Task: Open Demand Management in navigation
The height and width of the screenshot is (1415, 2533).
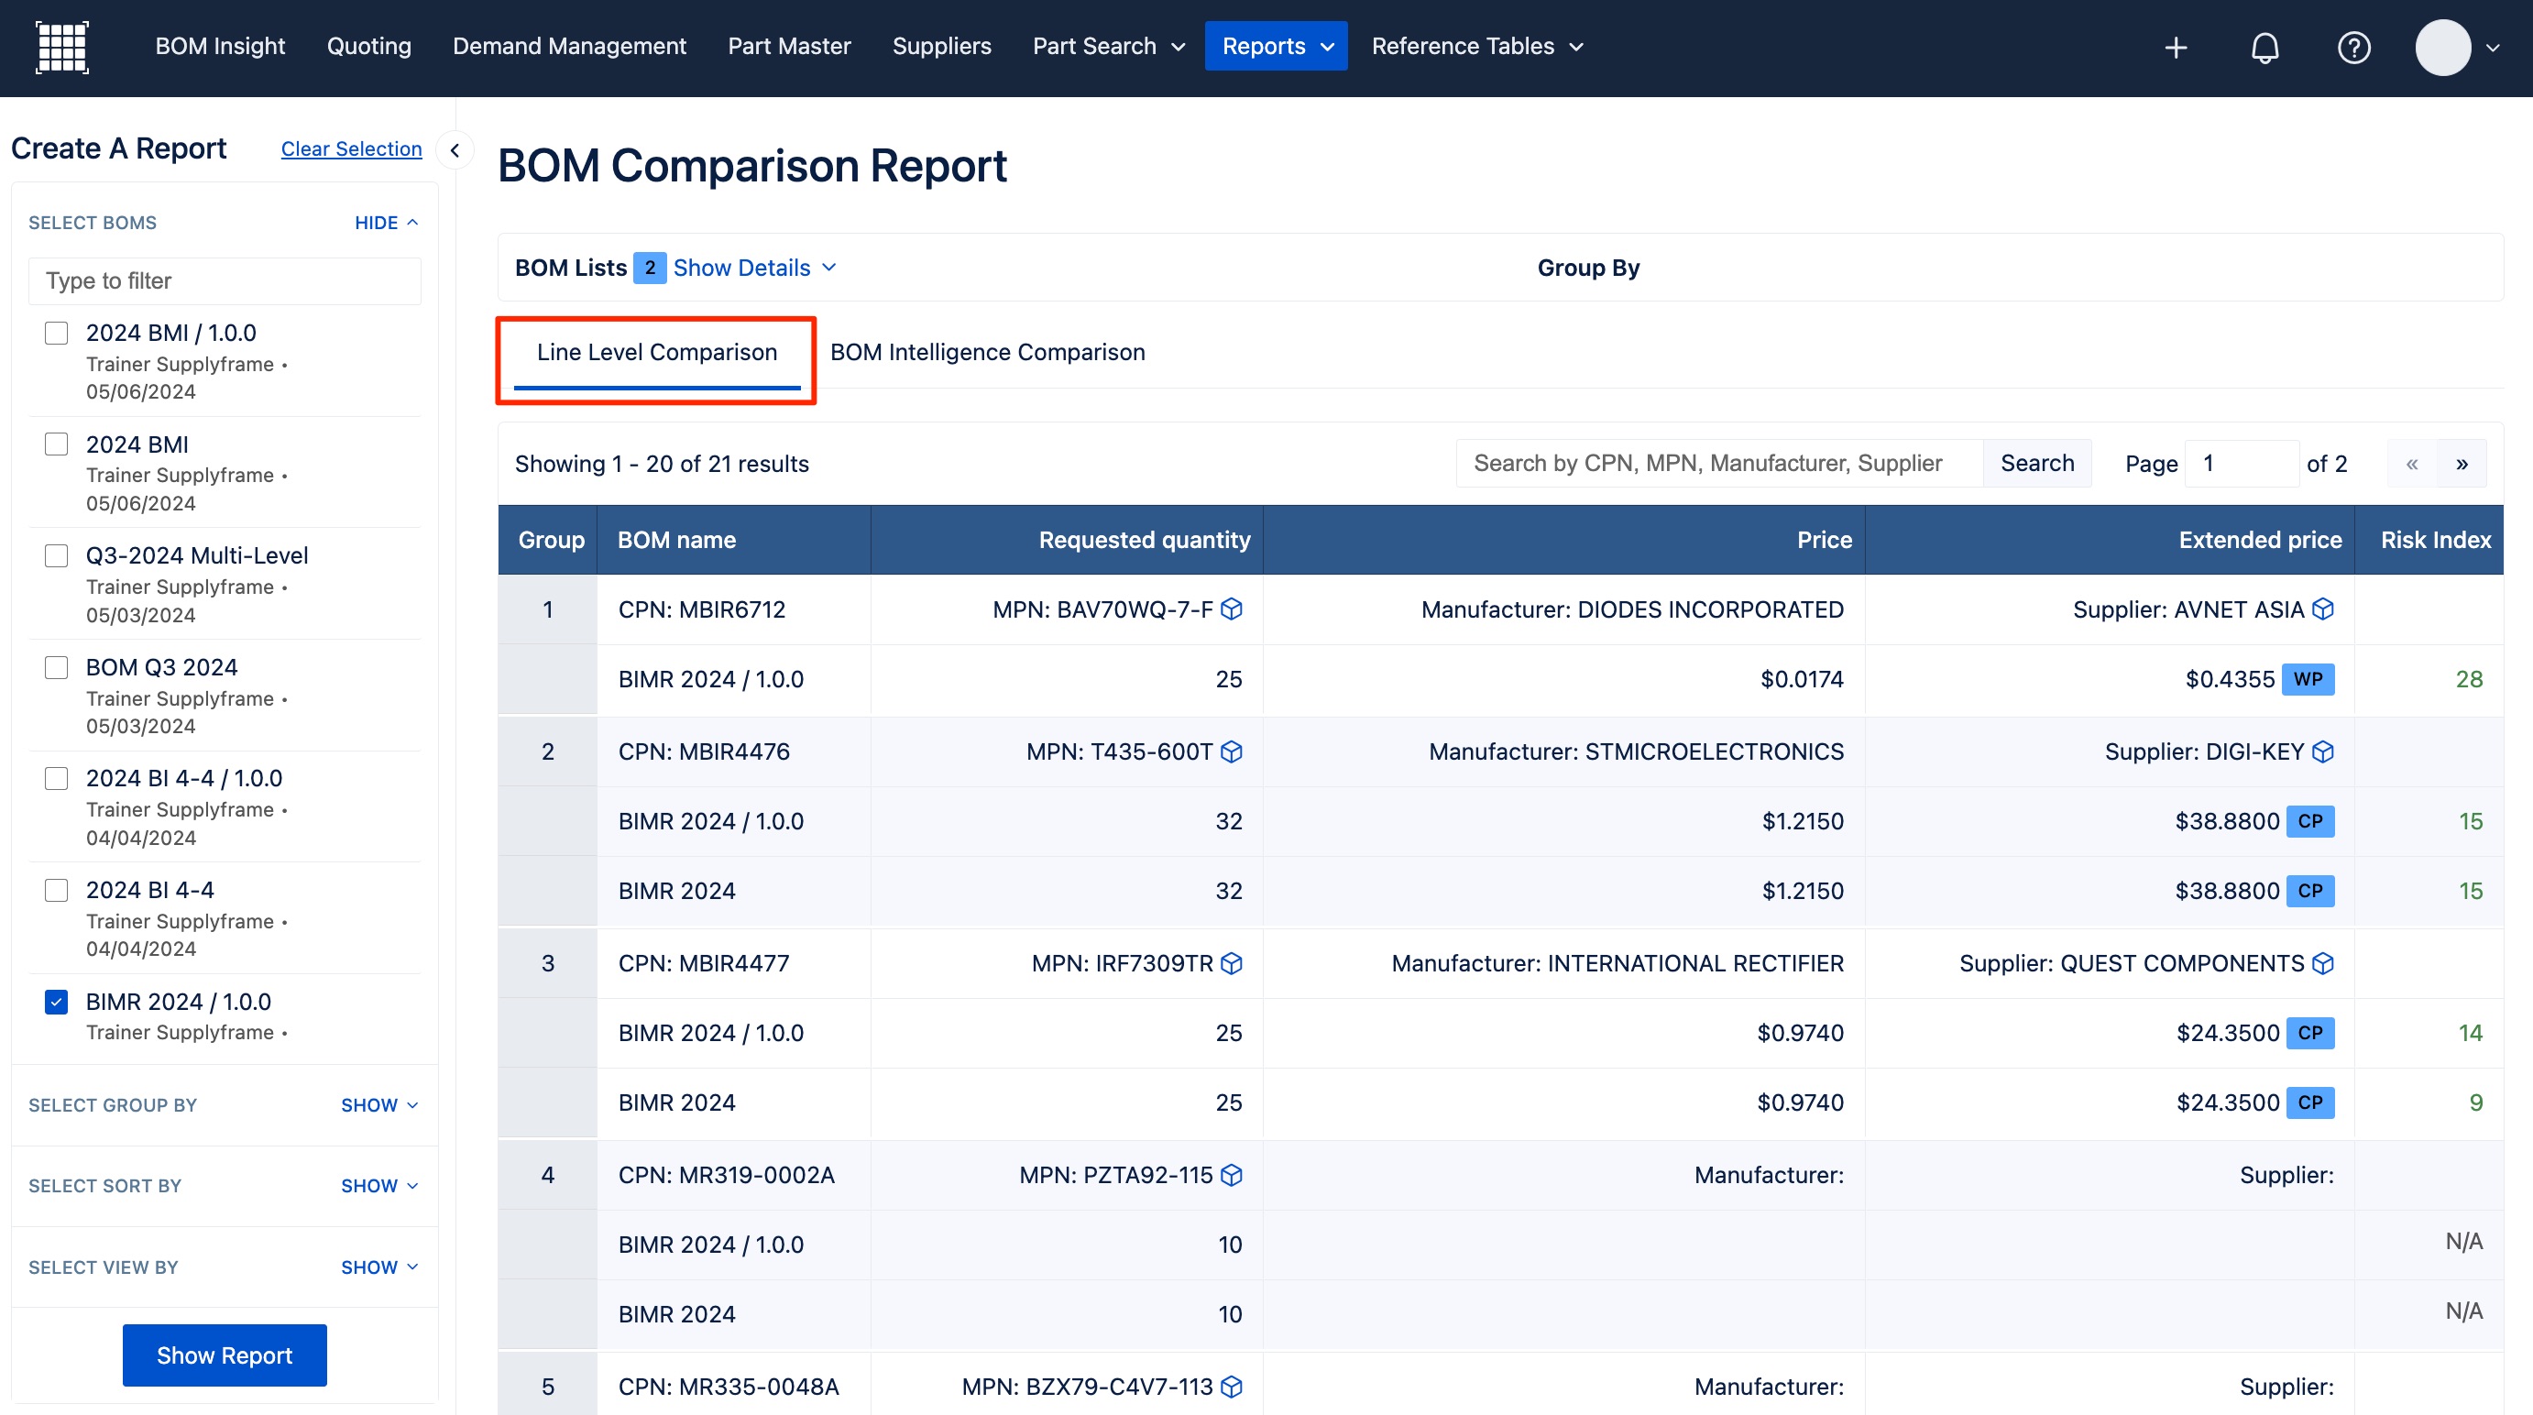Action: coord(569,46)
